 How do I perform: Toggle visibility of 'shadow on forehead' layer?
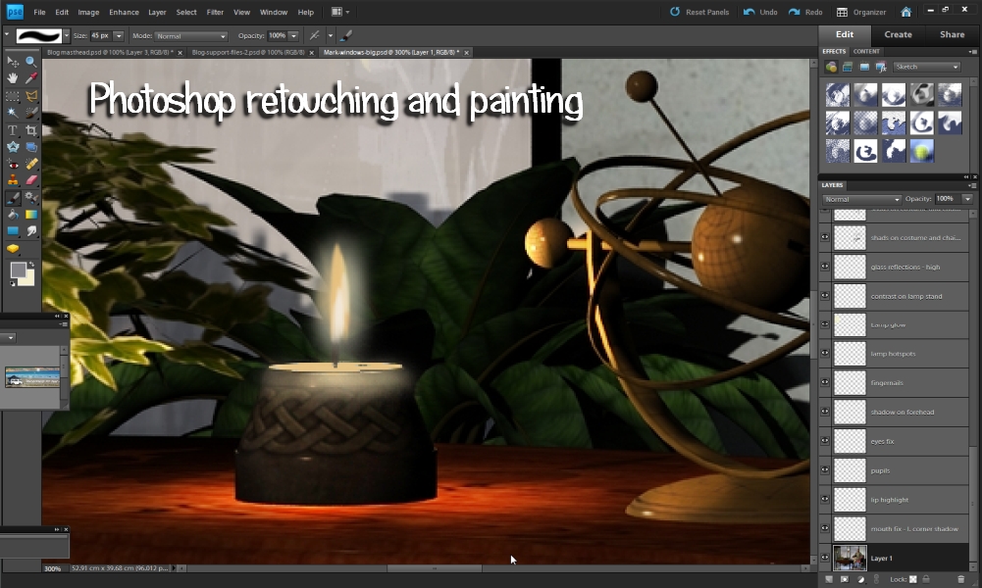(x=825, y=412)
